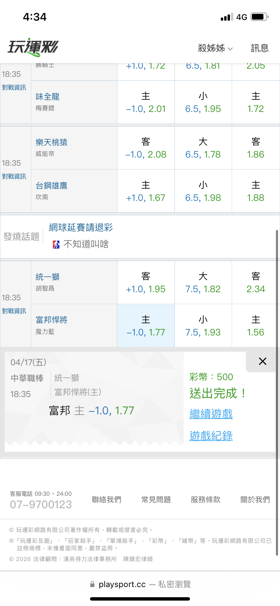This screenshot has width=280, height=606.
Task: Click the basketball icon beside 不知道叫啥
Action: point(56,244)
